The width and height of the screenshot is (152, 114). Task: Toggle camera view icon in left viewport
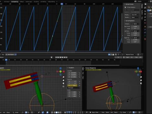(x=63, y=83)
